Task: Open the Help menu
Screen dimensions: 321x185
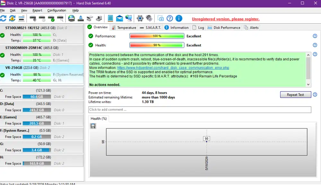Action: click(x=75, y=11)
